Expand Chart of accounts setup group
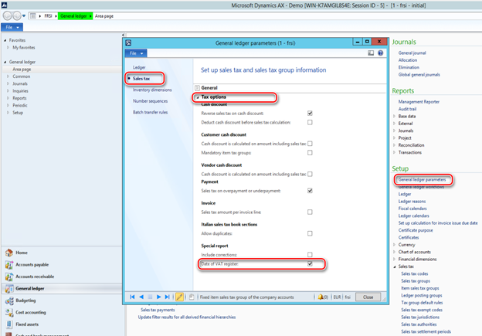 click(x=395, y=252)
